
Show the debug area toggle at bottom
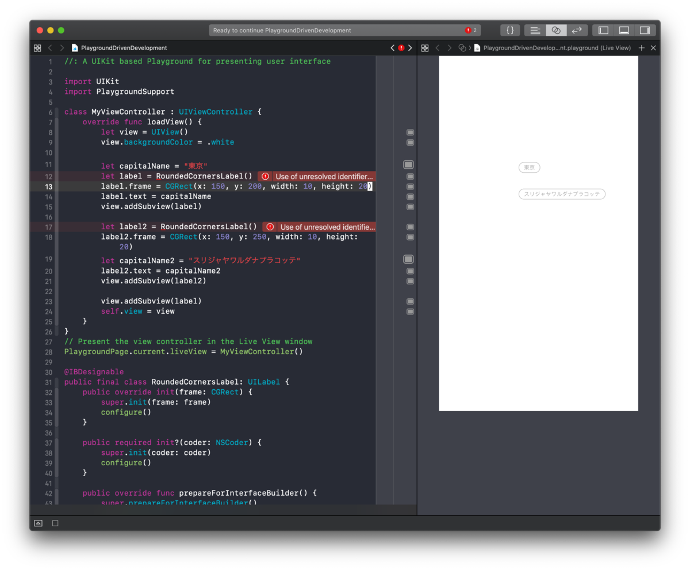[x=38, y=523]
